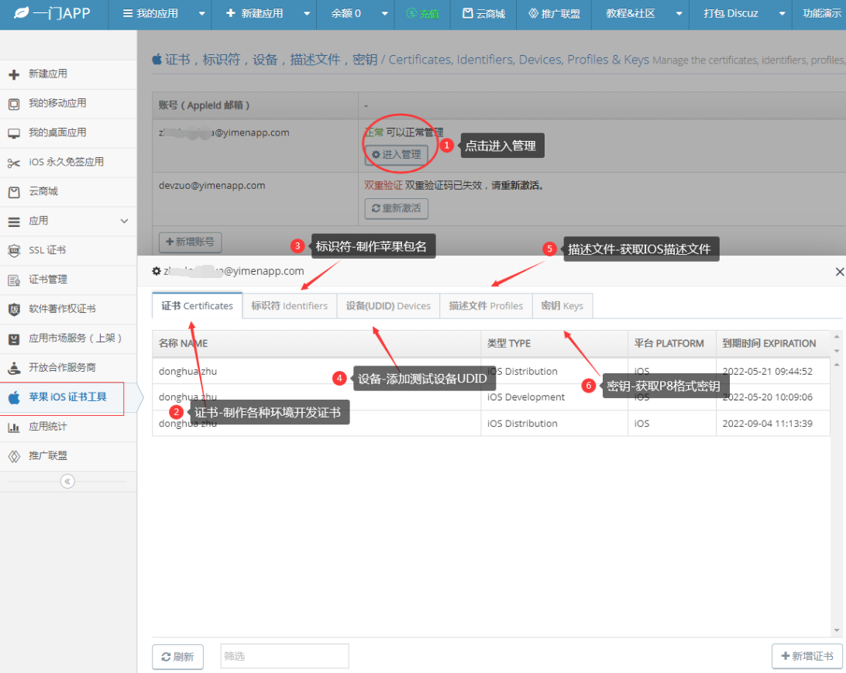The width and height of the screenshot is (846, 673).
Task: Click the devzuo@yimenapp.com account email
Action: 212,186
